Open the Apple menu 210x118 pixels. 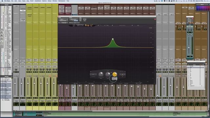[2, 1]
